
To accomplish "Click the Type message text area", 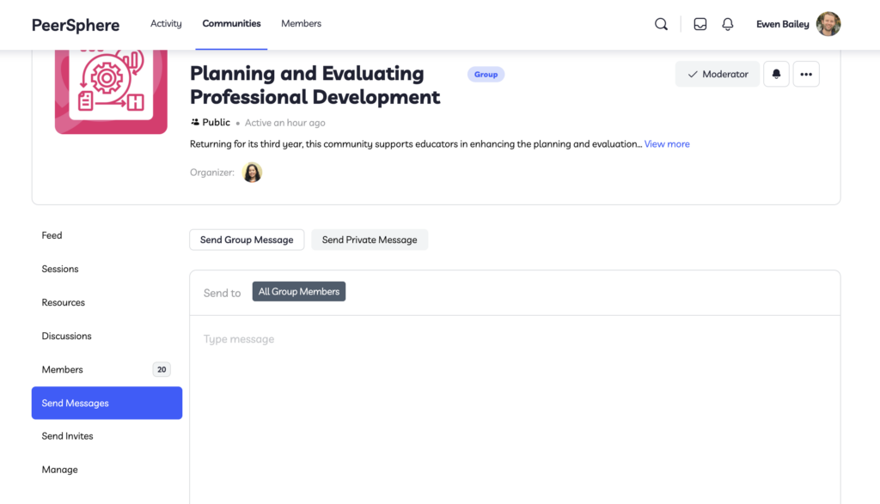I will (x=515, y=410).
